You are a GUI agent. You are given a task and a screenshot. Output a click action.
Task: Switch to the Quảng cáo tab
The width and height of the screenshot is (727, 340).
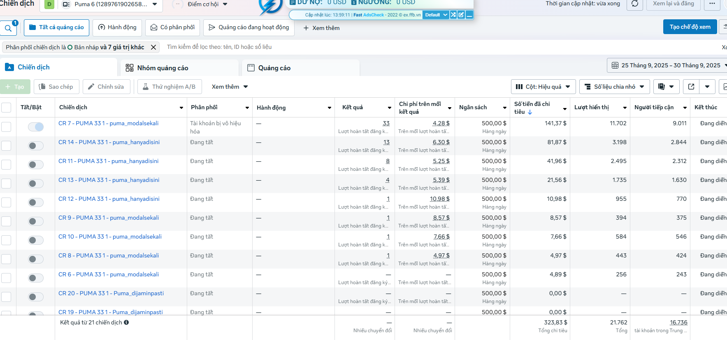coord(301,68)
